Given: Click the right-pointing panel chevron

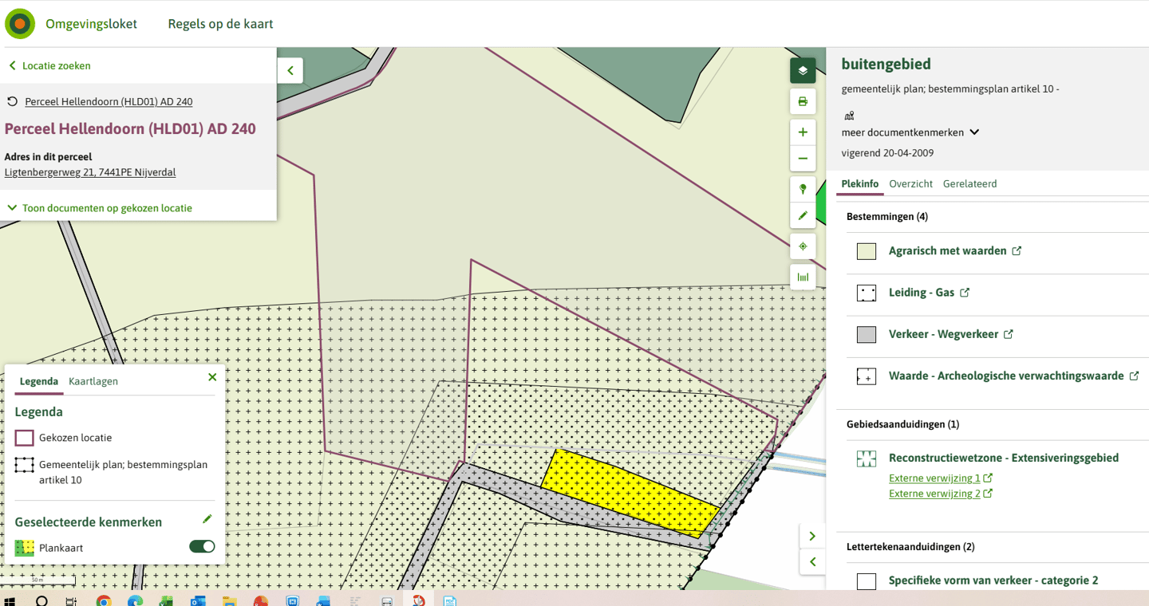Looking at the screenshot, I should click(812, 536).
